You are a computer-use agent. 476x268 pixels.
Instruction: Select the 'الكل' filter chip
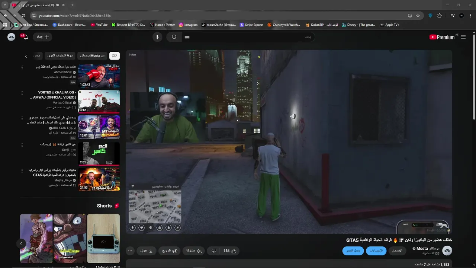115,55
